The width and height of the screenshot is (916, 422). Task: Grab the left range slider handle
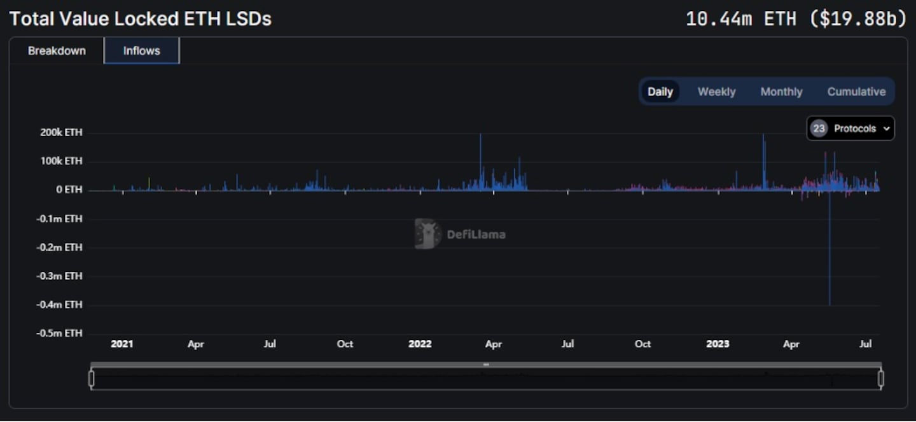tap(92, 379)
